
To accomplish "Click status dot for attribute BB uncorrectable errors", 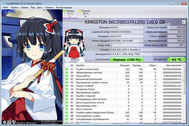I will click(x=66, y=116).
